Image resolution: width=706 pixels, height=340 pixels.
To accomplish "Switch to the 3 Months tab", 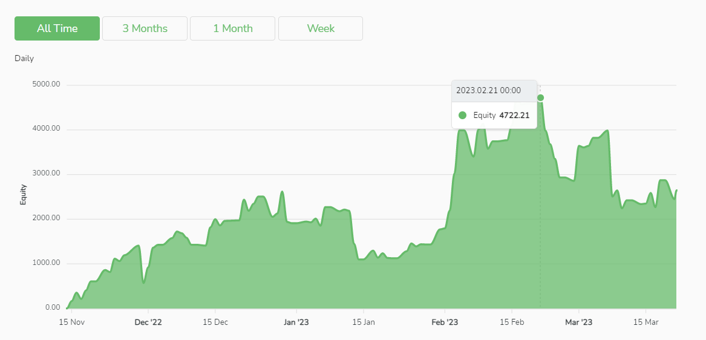I will point(145,28).
